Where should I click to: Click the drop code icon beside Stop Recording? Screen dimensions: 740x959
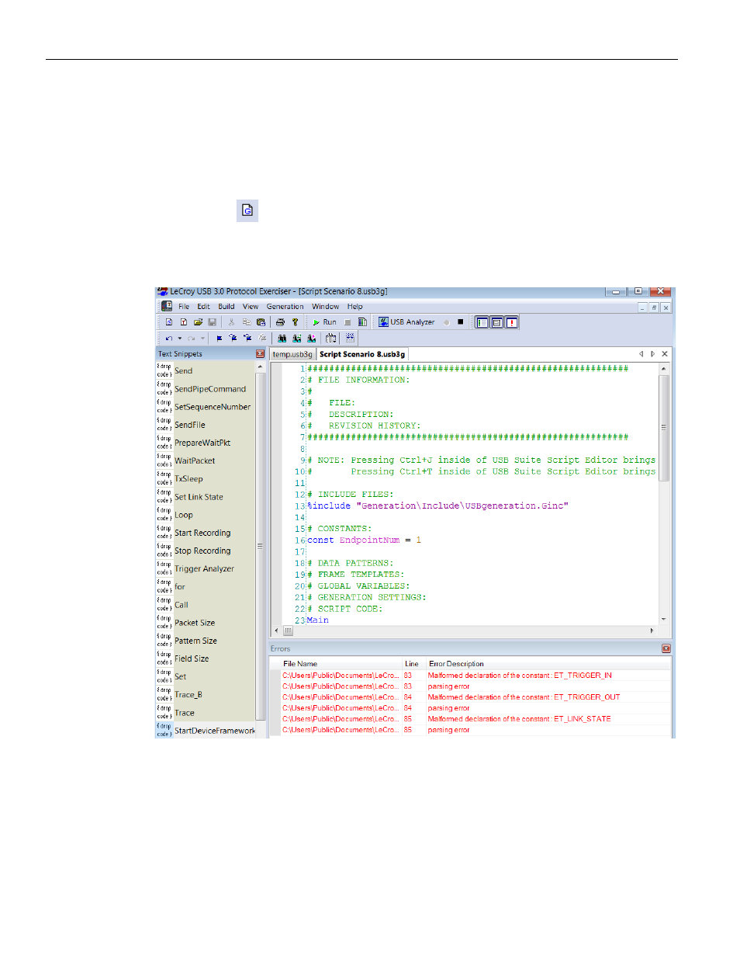coord(164,551)
